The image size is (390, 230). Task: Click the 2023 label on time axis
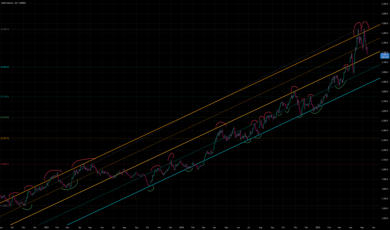point(46,227)
